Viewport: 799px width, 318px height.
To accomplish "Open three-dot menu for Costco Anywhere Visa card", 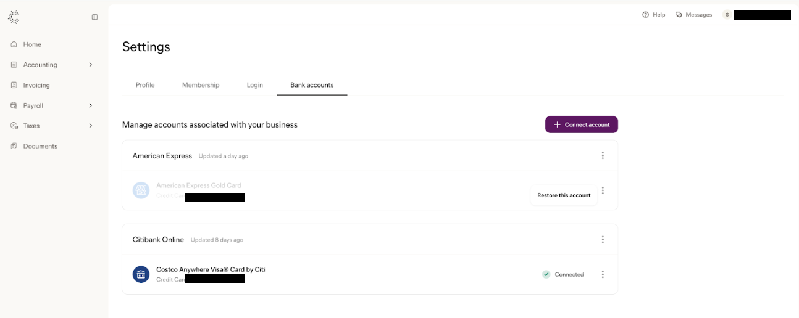I will click(x=603, y=275).
